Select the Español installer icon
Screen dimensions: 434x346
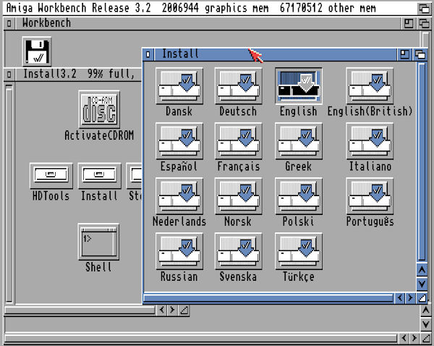179,141
